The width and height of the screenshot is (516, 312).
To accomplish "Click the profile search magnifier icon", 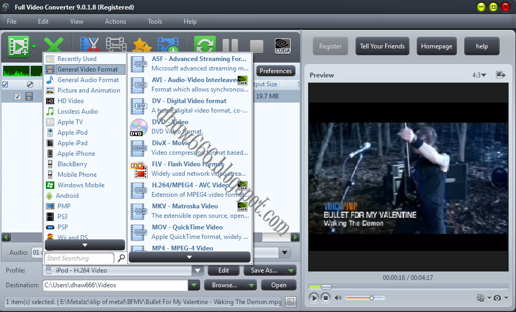I will (121, 258).
